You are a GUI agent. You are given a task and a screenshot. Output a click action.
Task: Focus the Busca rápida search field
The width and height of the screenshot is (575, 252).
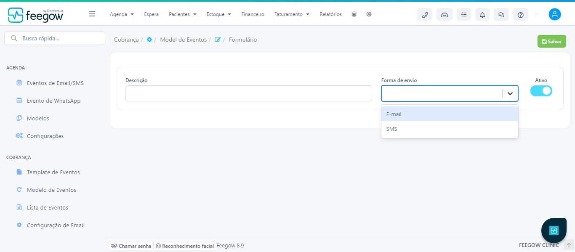point(55,38)
